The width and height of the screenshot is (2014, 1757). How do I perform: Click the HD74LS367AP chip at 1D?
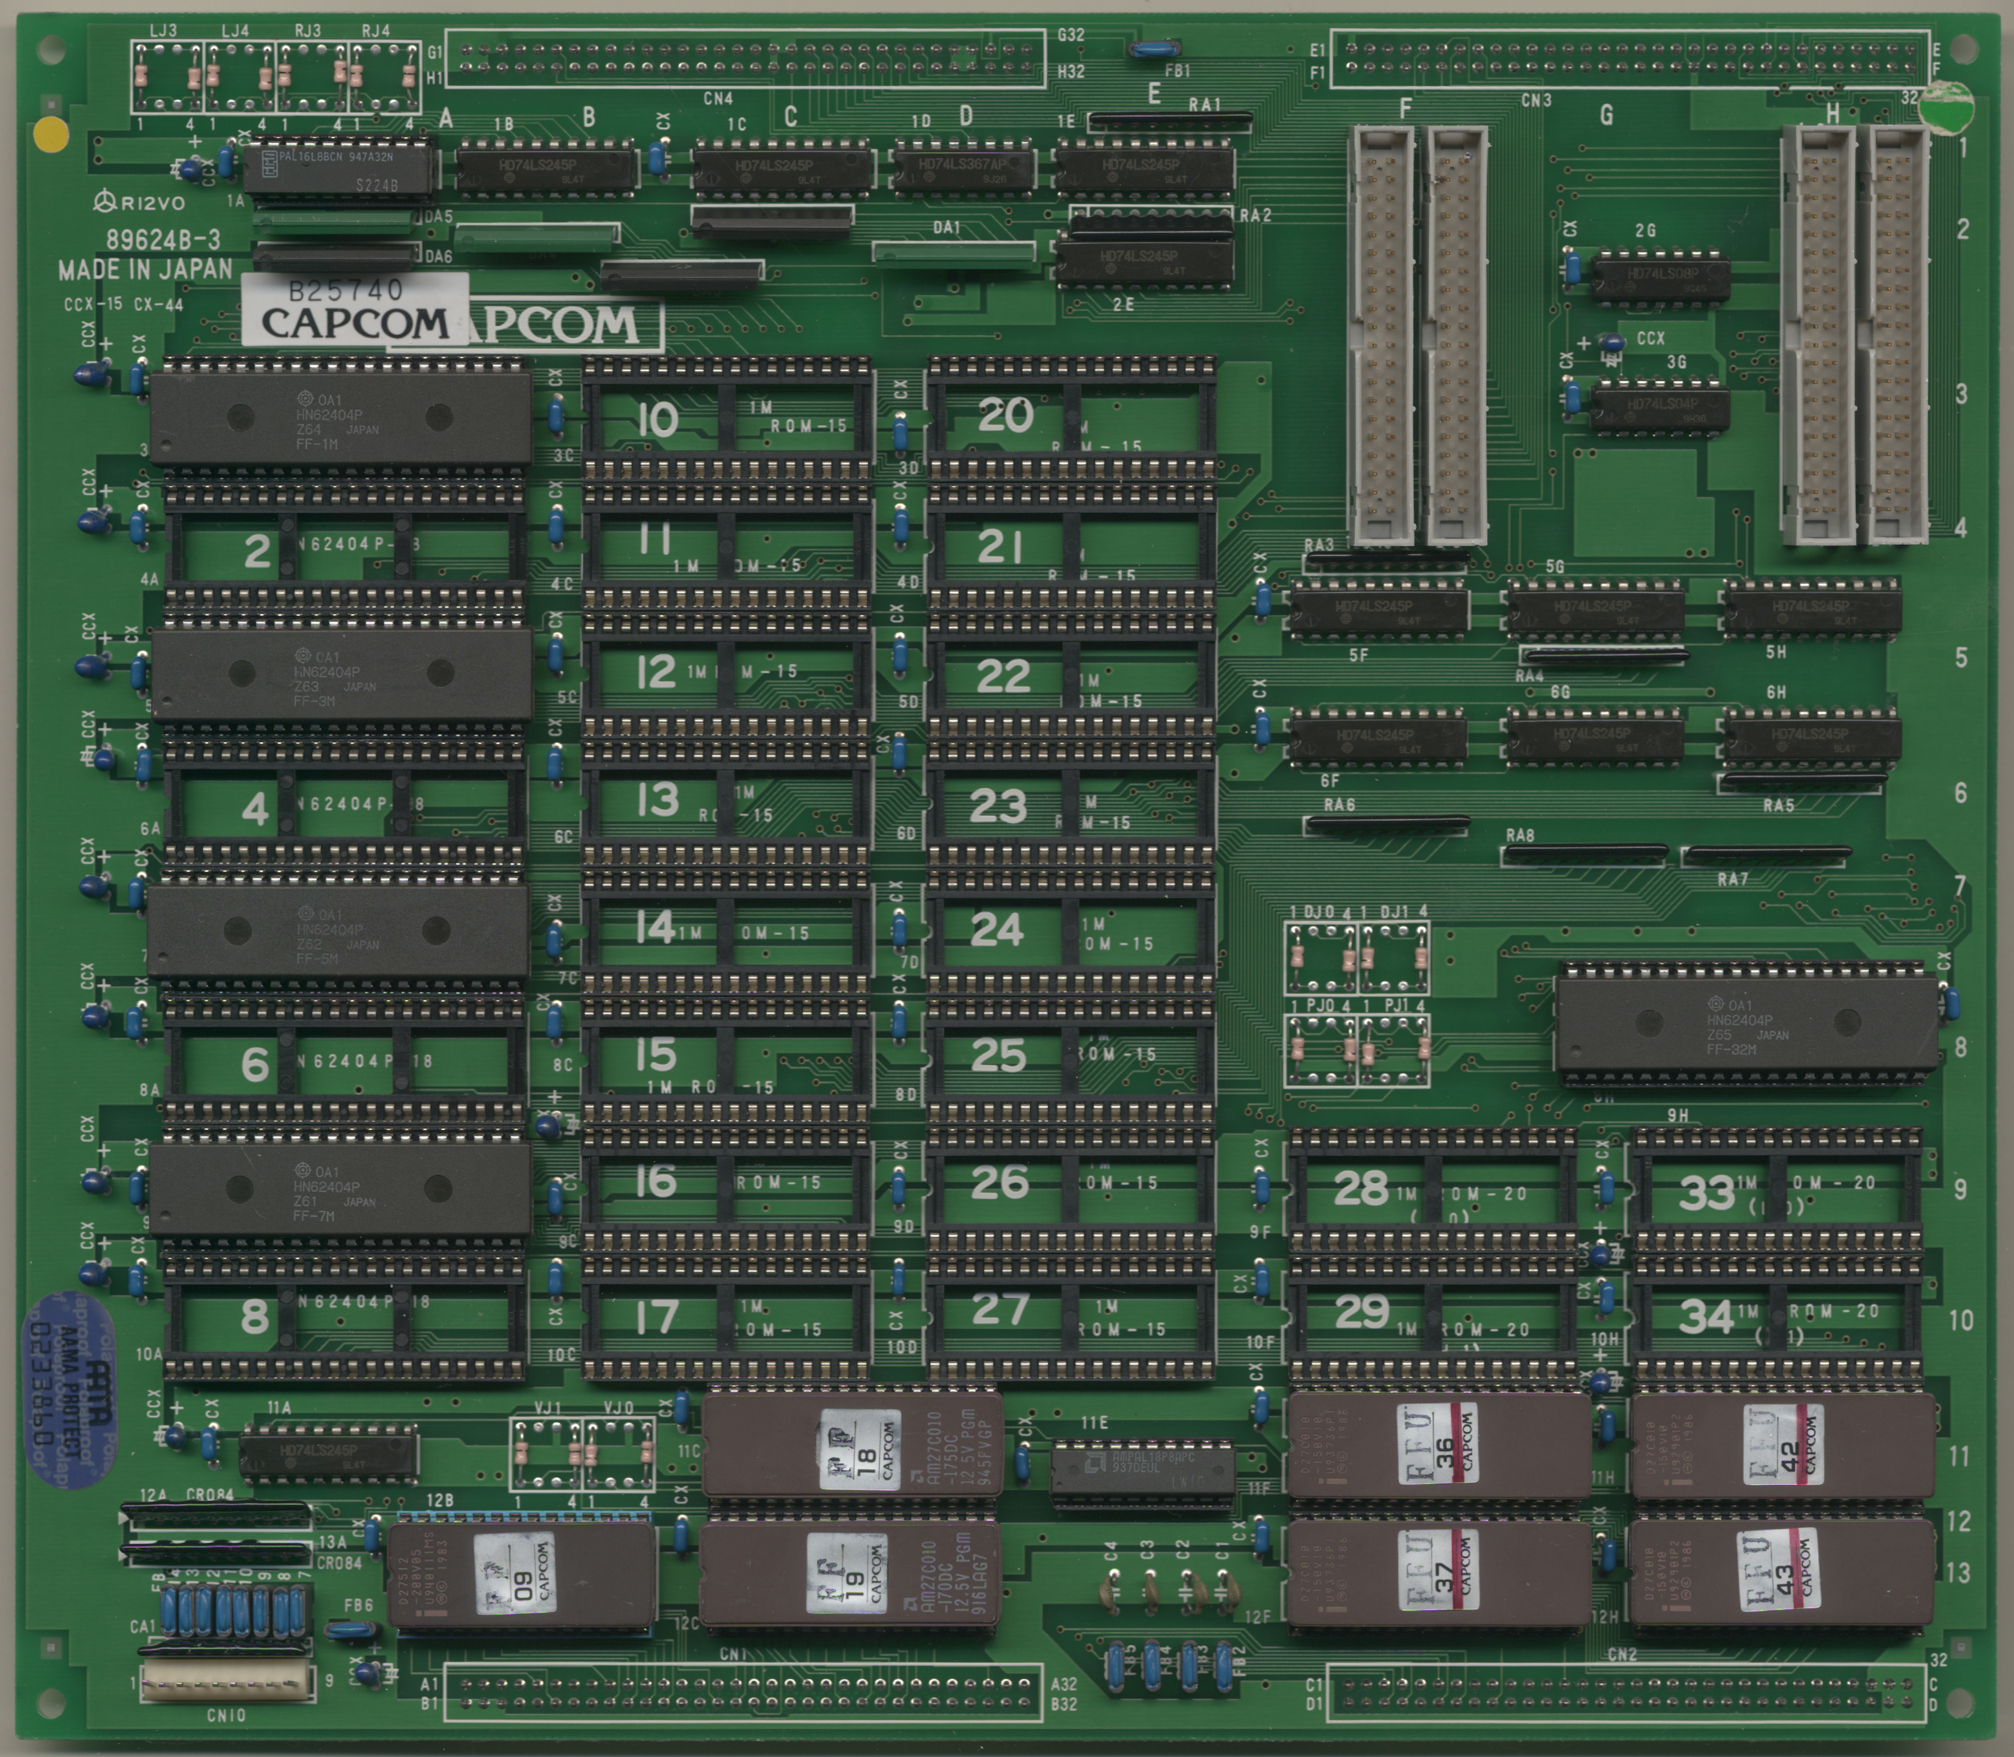coord(964,169)
